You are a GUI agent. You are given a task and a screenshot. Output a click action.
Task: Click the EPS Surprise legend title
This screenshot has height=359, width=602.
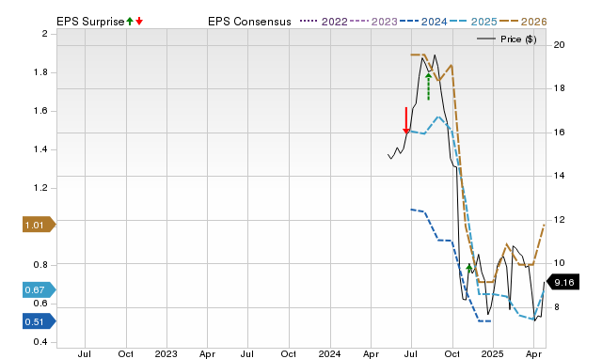90,22
